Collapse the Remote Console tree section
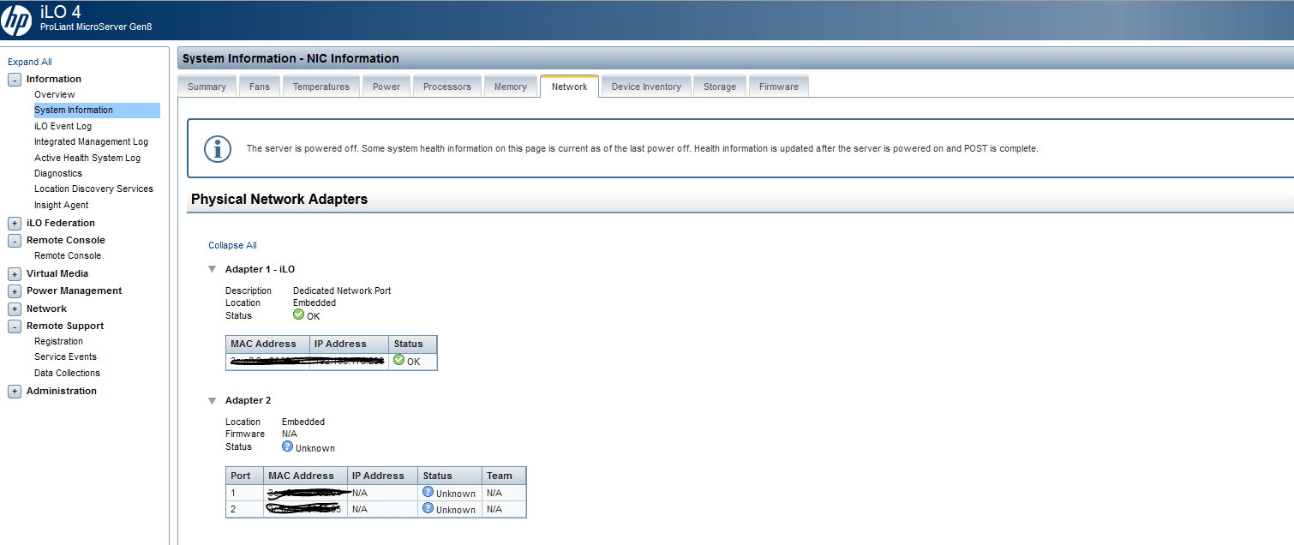 point(15,241)
